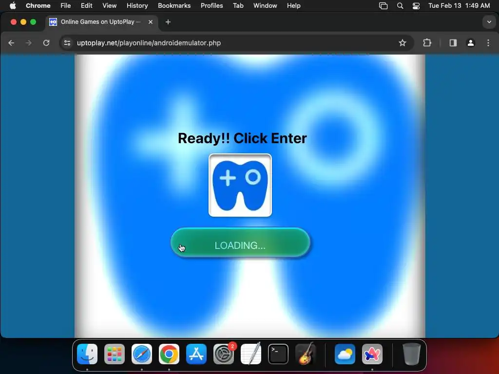The image size is (499, 374).
Task: Open the colorful ribbon app beside Trash
Action: tap(372, 354)
